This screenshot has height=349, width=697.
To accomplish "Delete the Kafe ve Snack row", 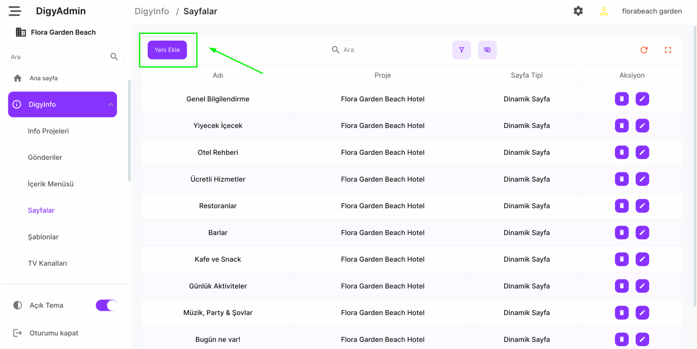I will [x=621, y=259].
